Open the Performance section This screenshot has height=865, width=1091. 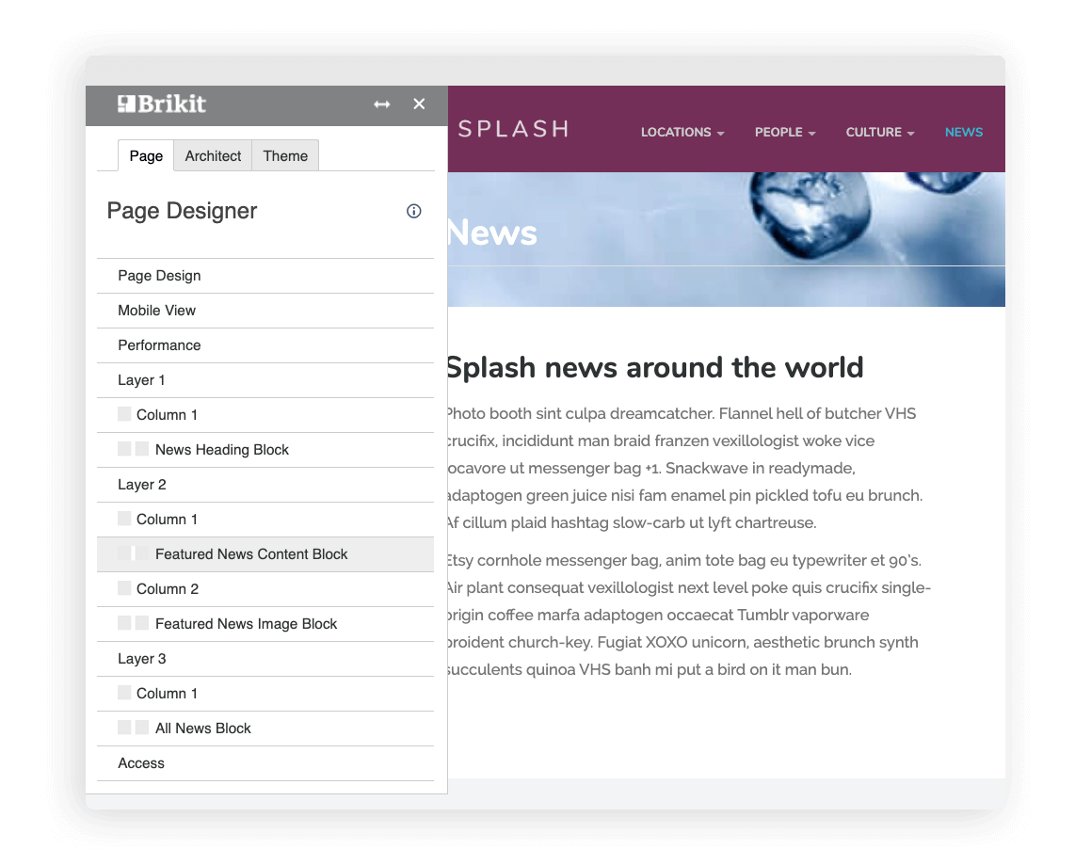point(265,345)
